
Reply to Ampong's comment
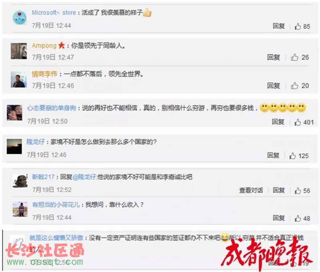274,58
